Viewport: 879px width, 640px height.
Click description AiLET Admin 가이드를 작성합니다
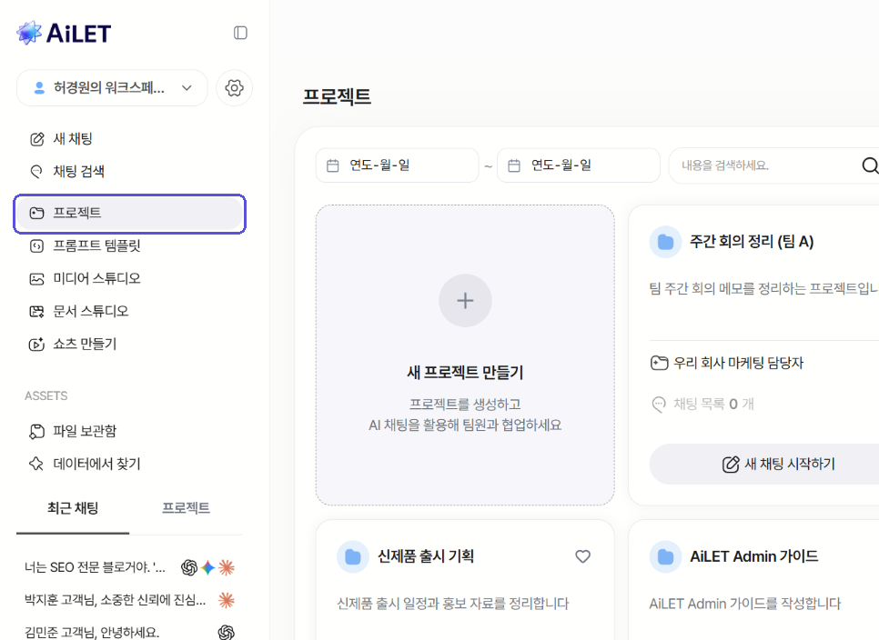click(745, 604)
